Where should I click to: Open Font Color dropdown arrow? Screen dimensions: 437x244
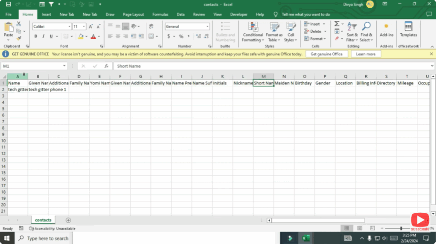click(99, 36)
